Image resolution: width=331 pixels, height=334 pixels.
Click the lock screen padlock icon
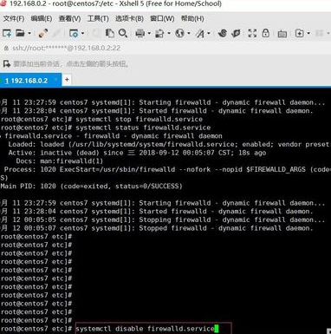click(266, 33)
